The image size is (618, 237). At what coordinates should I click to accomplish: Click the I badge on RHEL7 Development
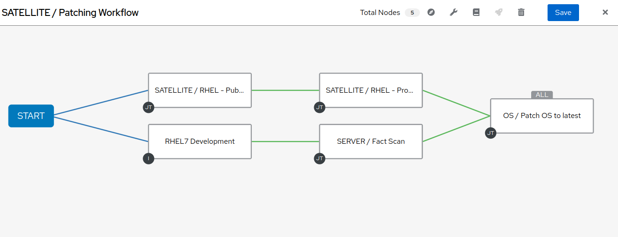pyautogui.click(x=148, y=158)
